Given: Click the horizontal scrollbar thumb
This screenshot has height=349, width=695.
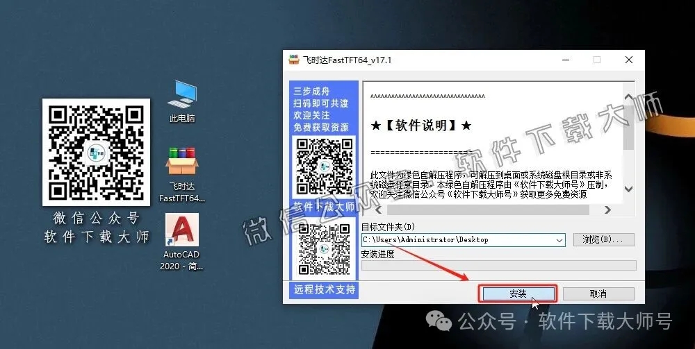Looking at the screenshot, I should 488,210.
